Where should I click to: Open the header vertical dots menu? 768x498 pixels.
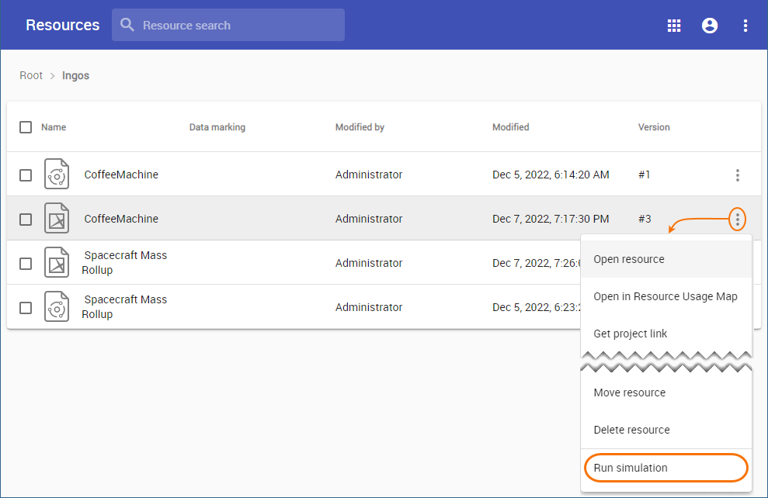click(745, 26)
